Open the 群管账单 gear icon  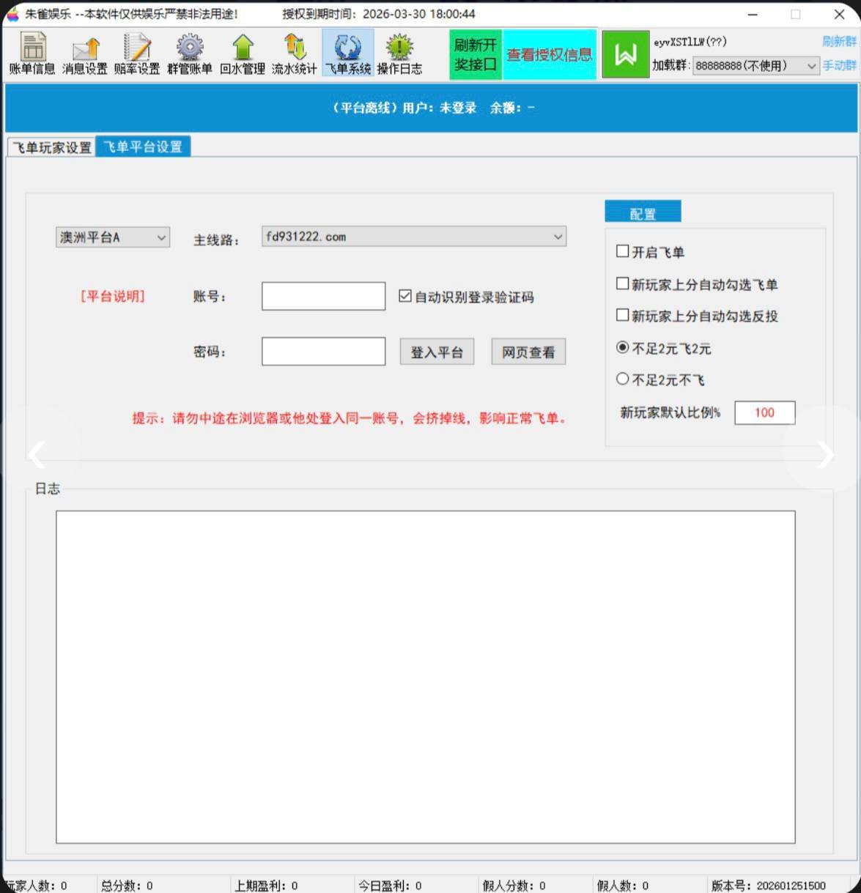coord(190,54)
